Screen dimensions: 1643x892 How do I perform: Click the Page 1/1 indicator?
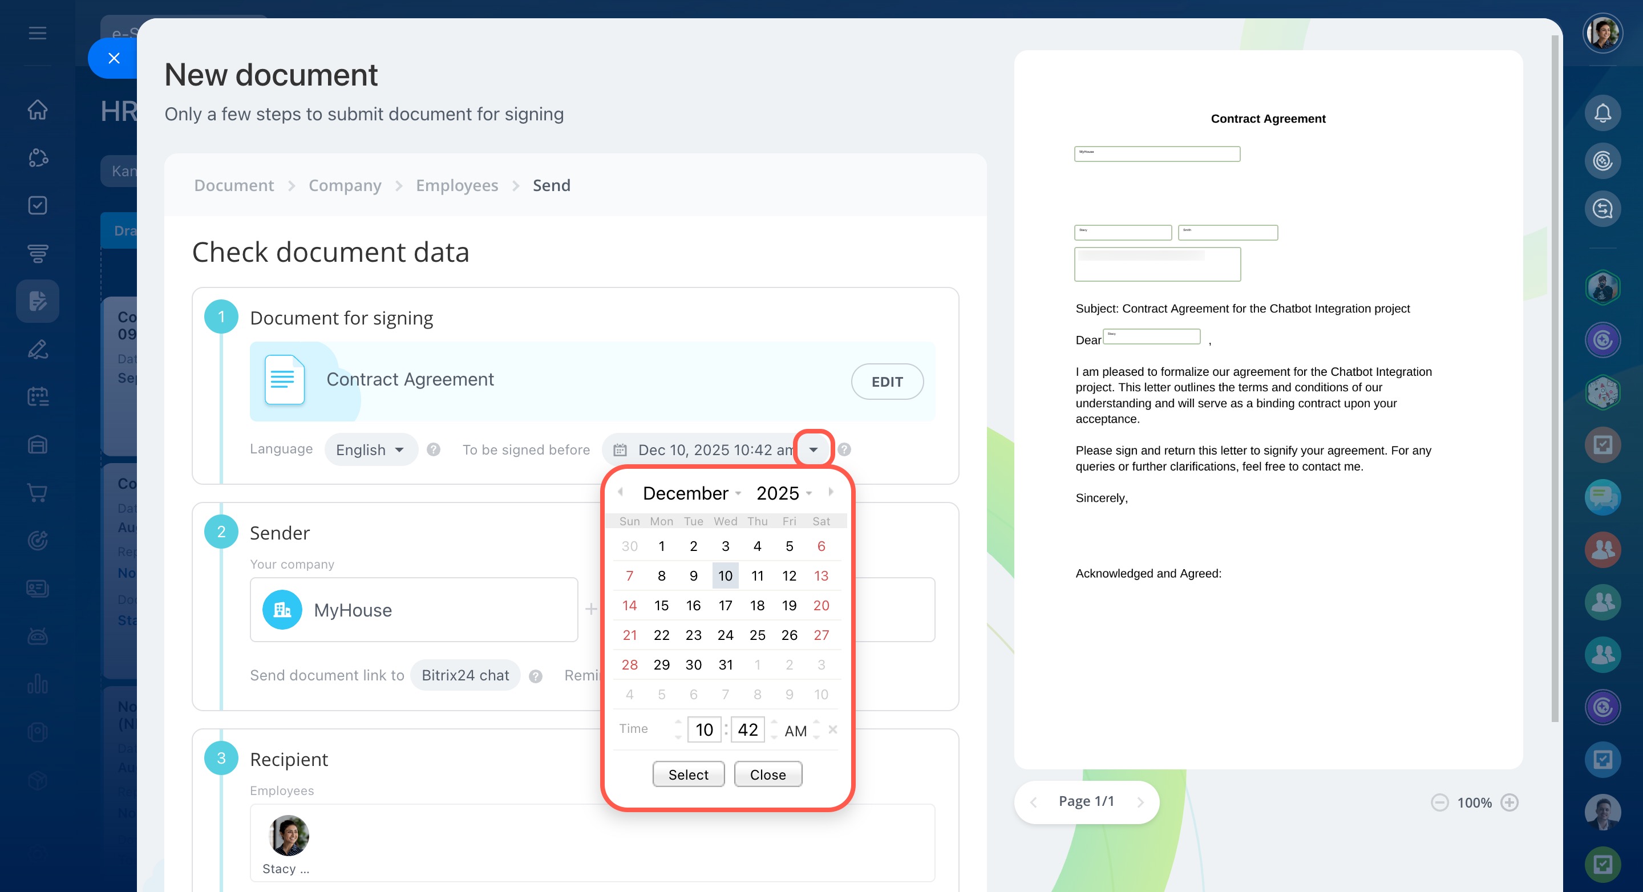(1086, 801)
